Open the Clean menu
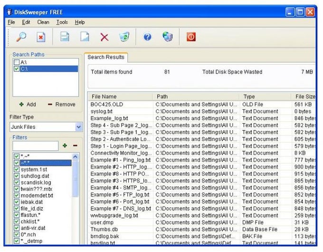Screen dimensions: 323x252 click(43, 22)
